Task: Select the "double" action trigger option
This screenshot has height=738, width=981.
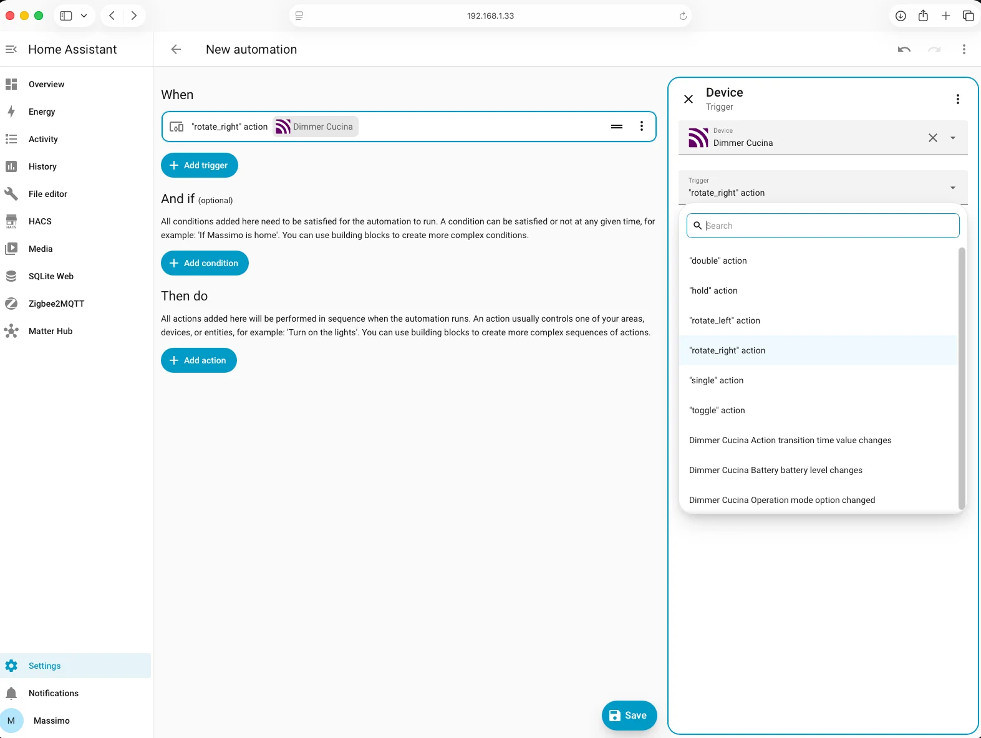Action: pos(818,261)
